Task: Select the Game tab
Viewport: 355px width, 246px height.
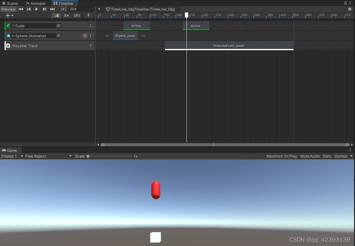Action: pos(9,150)
